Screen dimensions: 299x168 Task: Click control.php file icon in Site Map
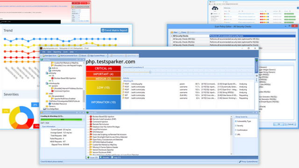[50, 70]
